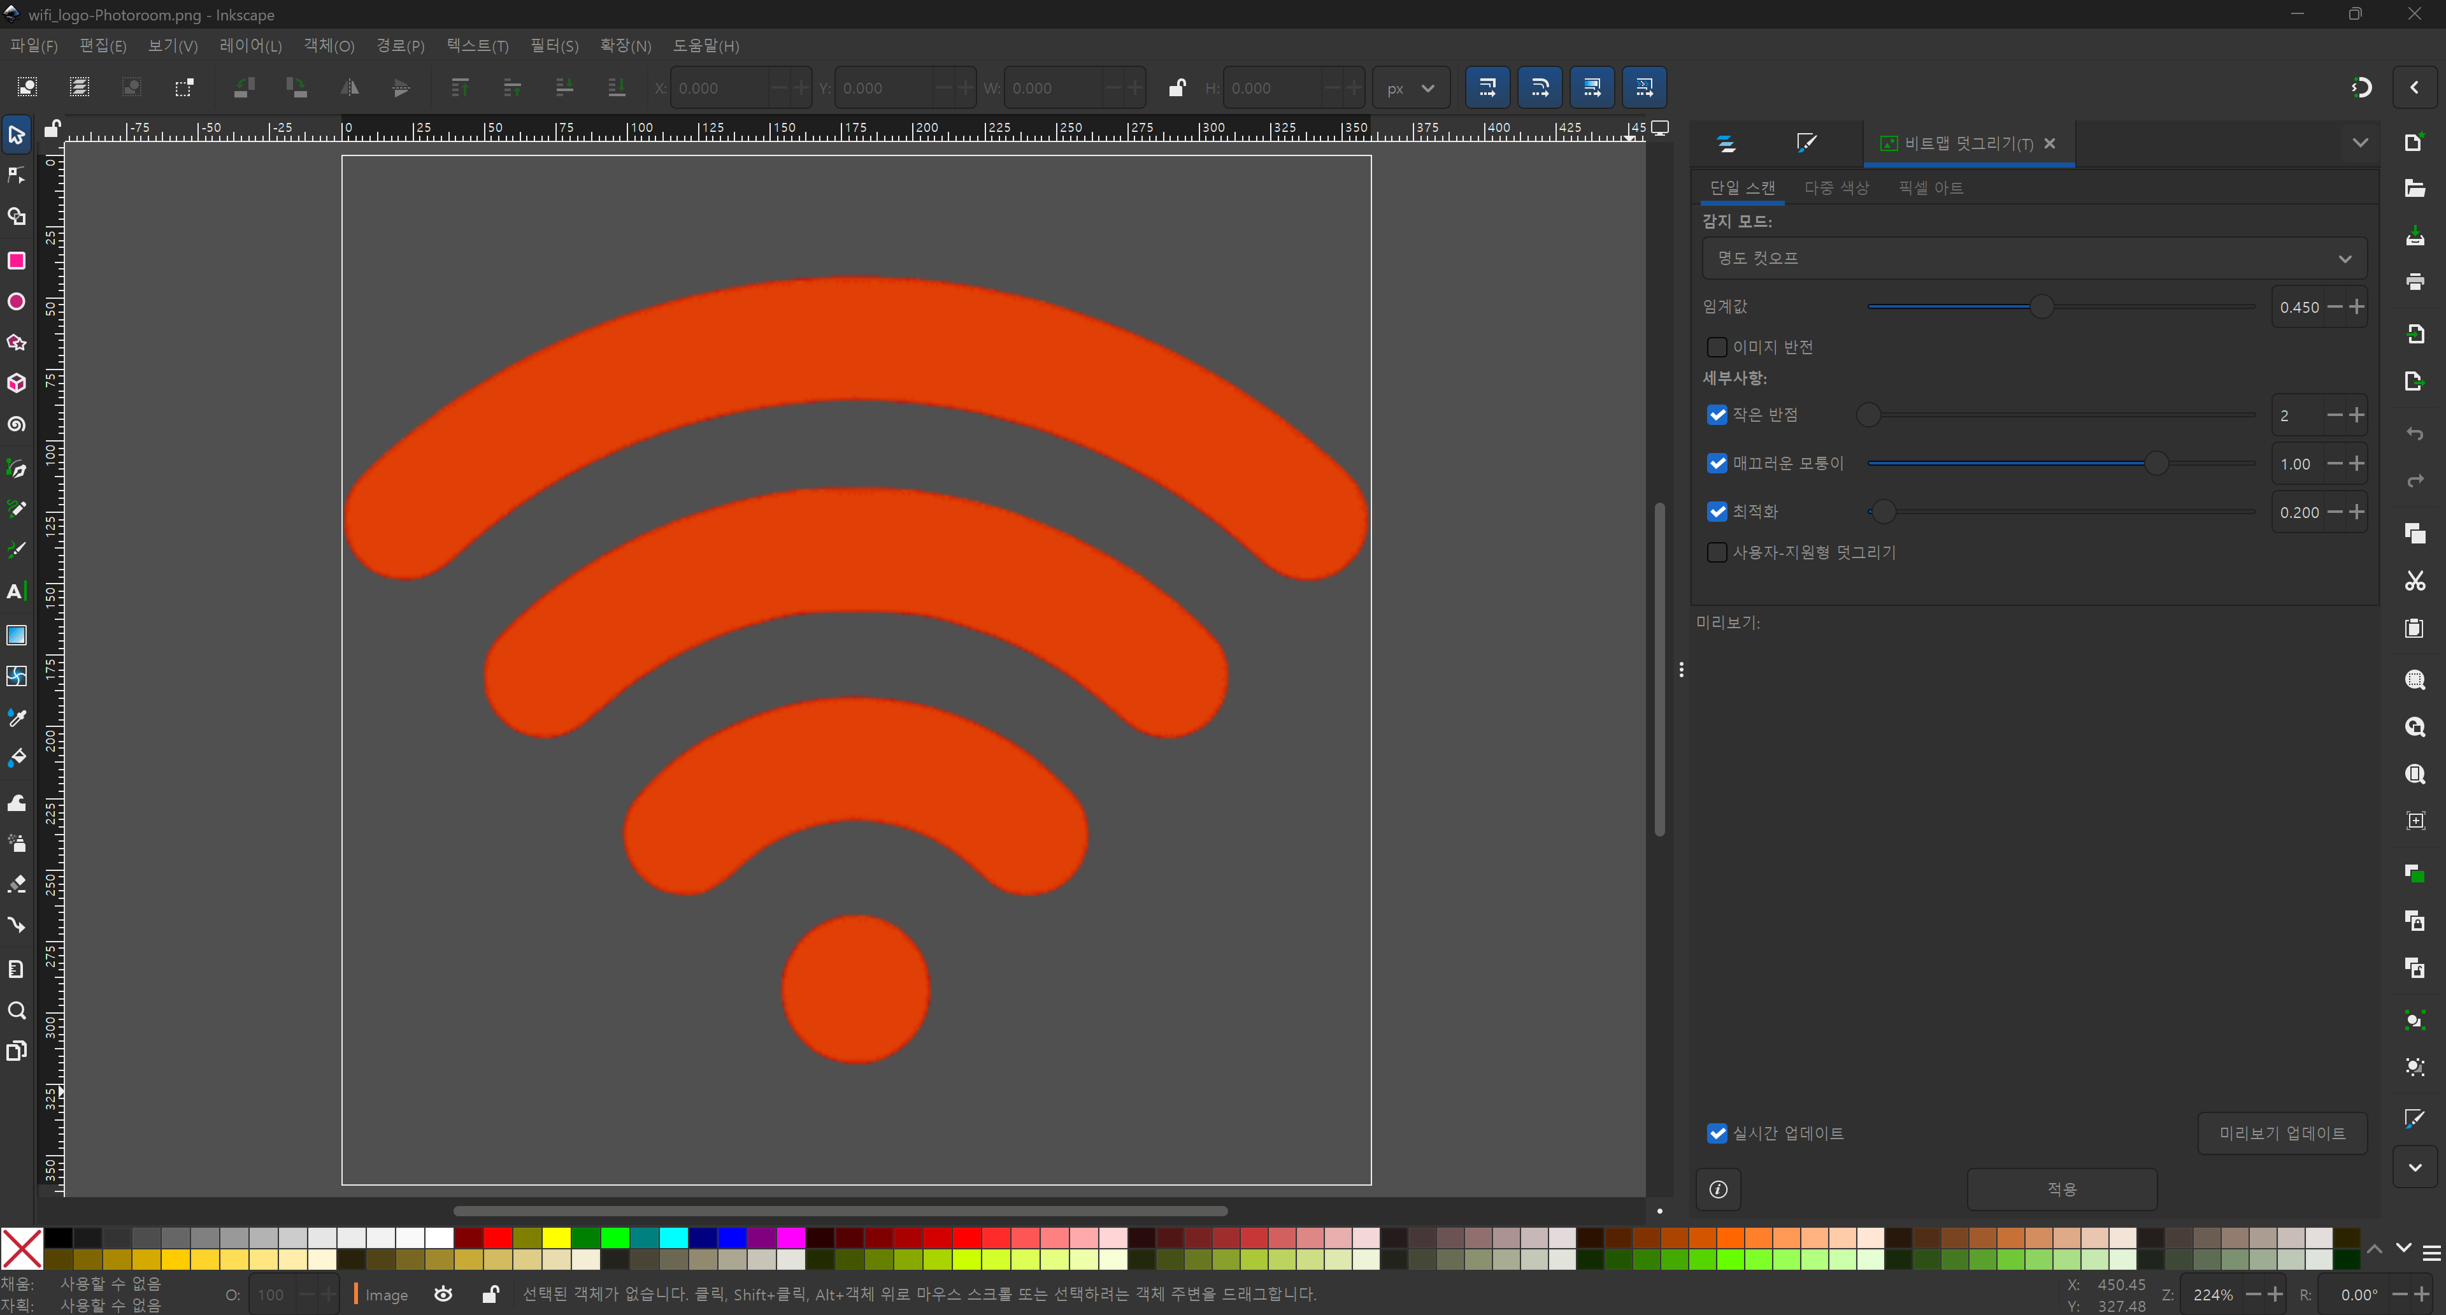Uncheck the 매끄러운 모퉁이 option

click(x=1717, y=463)
